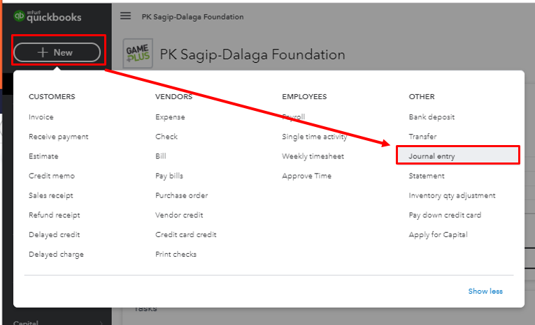Image resolution: width=535 pixels, height=325 pixels.
Task: Open Pay down credit card
Action: point(445,215)
